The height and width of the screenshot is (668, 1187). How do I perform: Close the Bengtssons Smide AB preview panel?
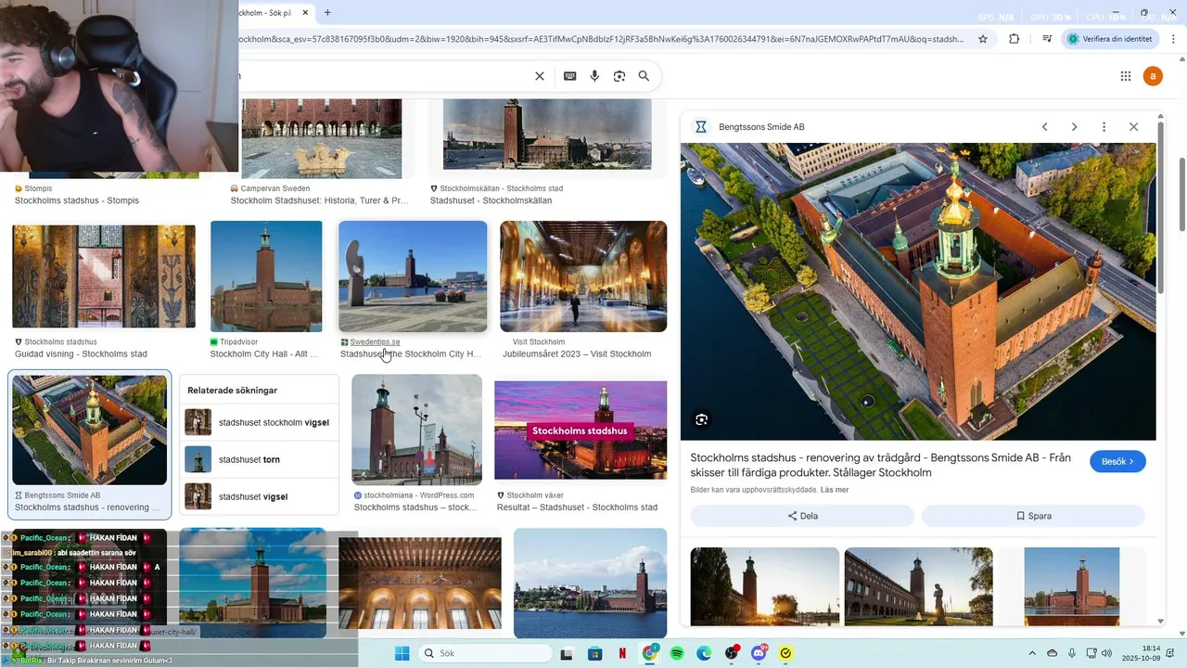pos(1133,127)
